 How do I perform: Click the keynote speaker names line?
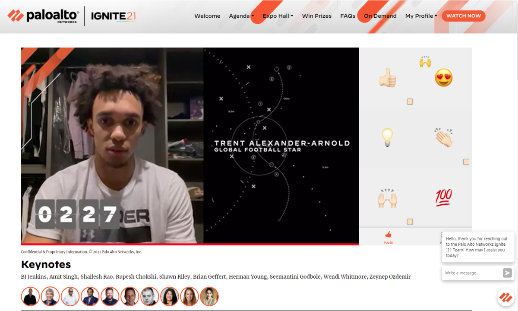(x=216, y=277)
